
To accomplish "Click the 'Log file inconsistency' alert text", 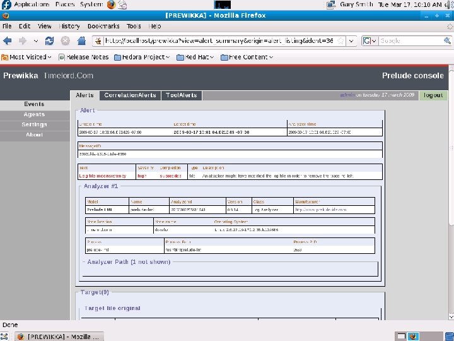I will (x=103, y=176).
